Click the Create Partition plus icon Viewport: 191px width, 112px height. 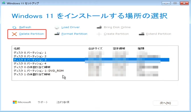click(99, 34)
